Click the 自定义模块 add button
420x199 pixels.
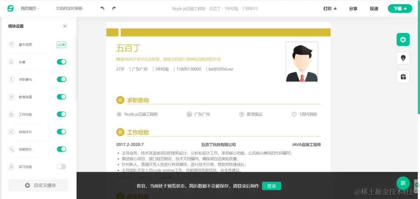pos(38,185)
